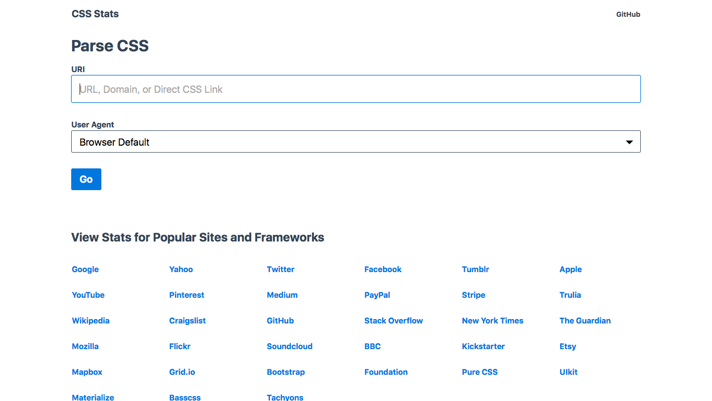View stats for Pure CSS
This screenshot has width=712, height=401.
(x=480, y=372)
